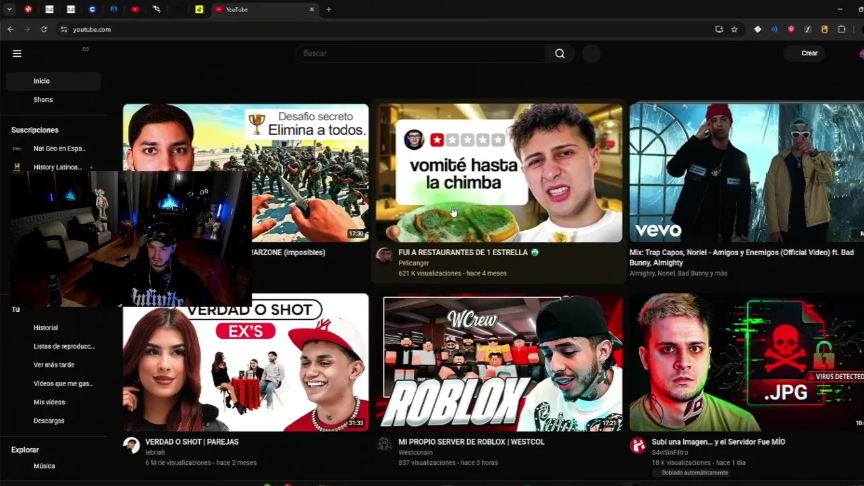Click the search magnifier button
The height and width of the screenshot is (486, 864).
pos(560,53)
